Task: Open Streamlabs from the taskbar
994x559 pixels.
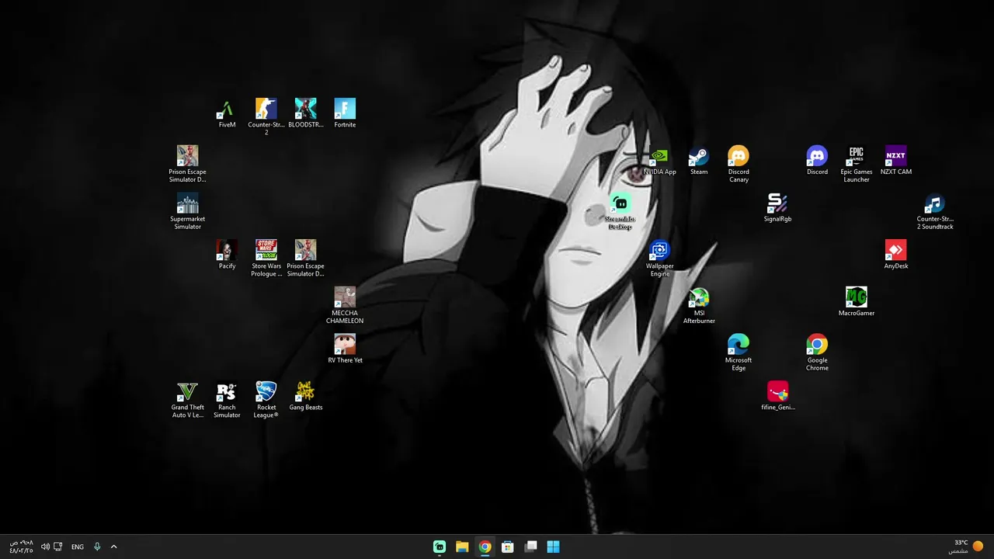Action: pos(440,547)
